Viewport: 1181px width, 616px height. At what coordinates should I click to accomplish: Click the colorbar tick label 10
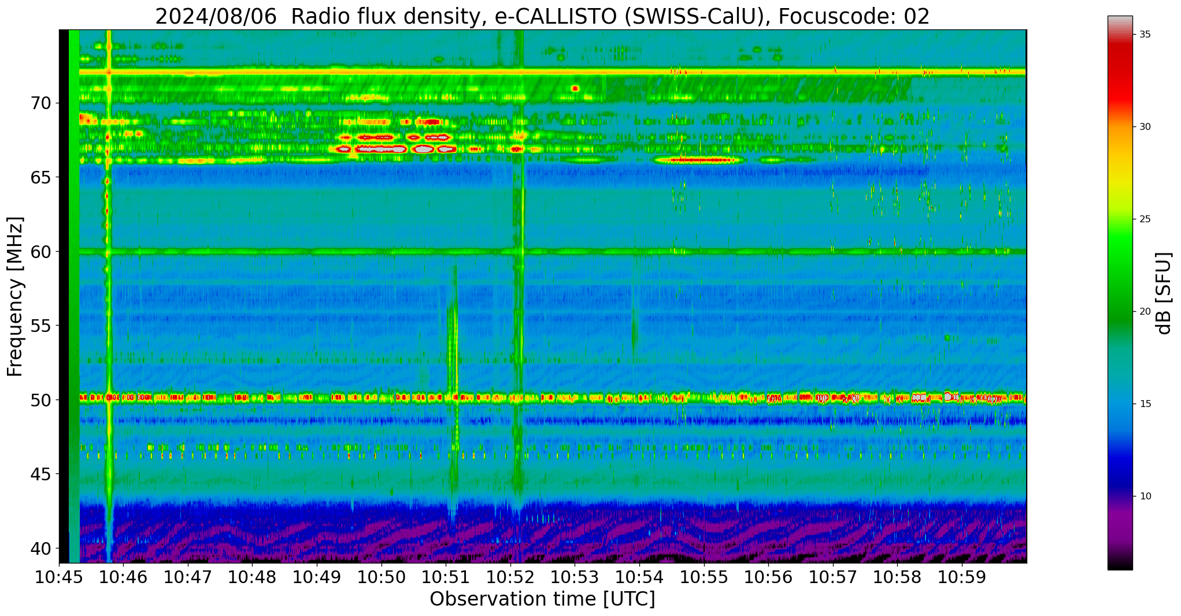(x=1145, y=496)
